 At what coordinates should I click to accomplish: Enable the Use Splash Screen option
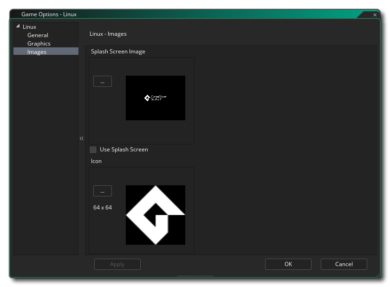93,149
